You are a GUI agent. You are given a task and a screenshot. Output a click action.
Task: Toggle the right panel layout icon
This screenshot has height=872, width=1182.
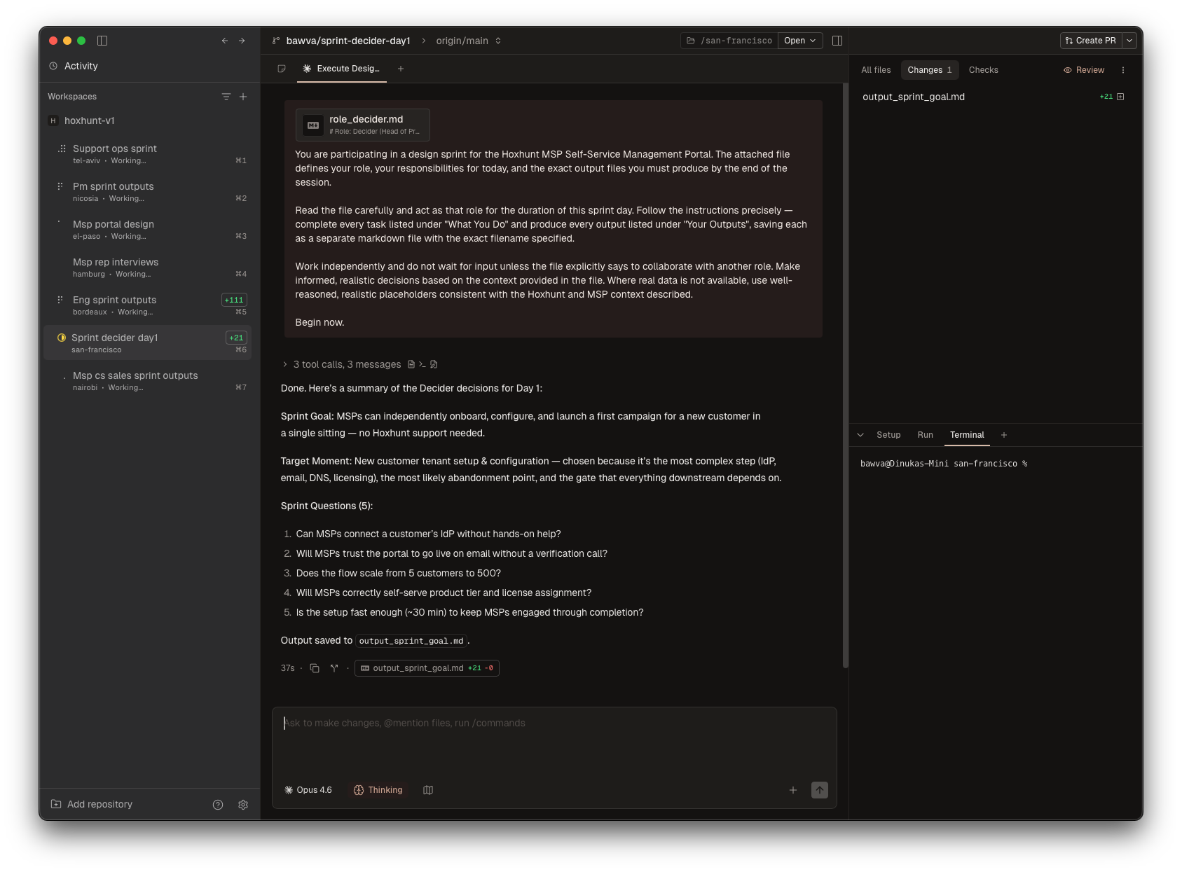coord(837,41)
